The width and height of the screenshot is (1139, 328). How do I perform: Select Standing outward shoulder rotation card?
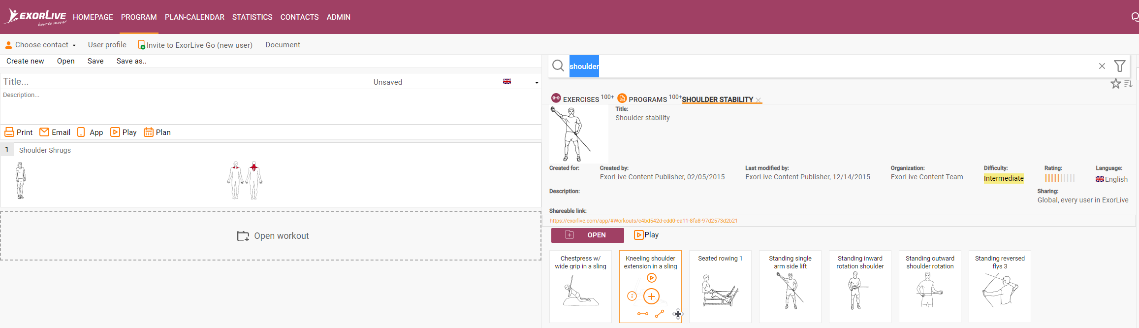pyautogui.click(x=930, y=287)
